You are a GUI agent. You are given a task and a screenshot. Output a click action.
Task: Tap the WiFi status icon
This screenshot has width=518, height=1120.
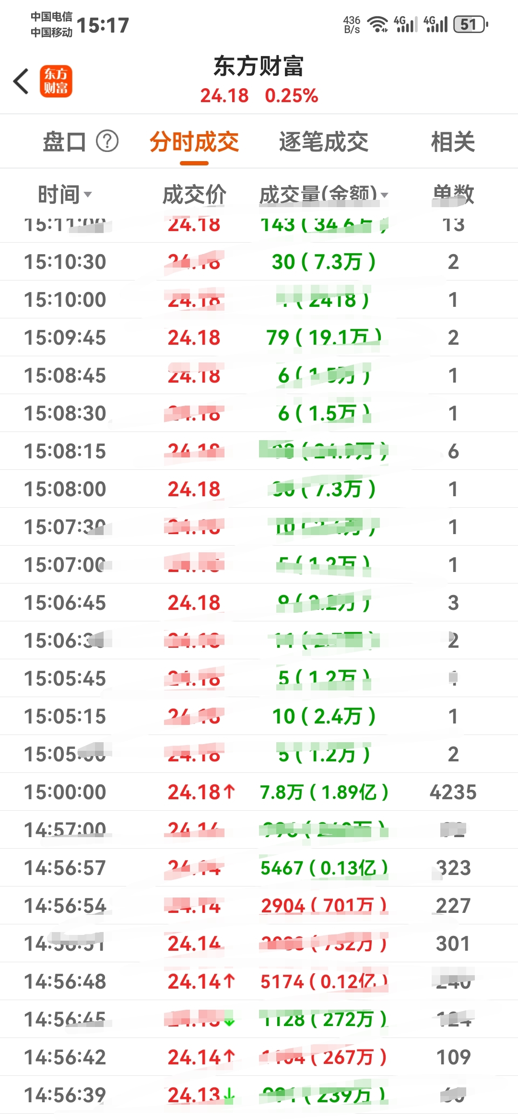tap(377, 24)
